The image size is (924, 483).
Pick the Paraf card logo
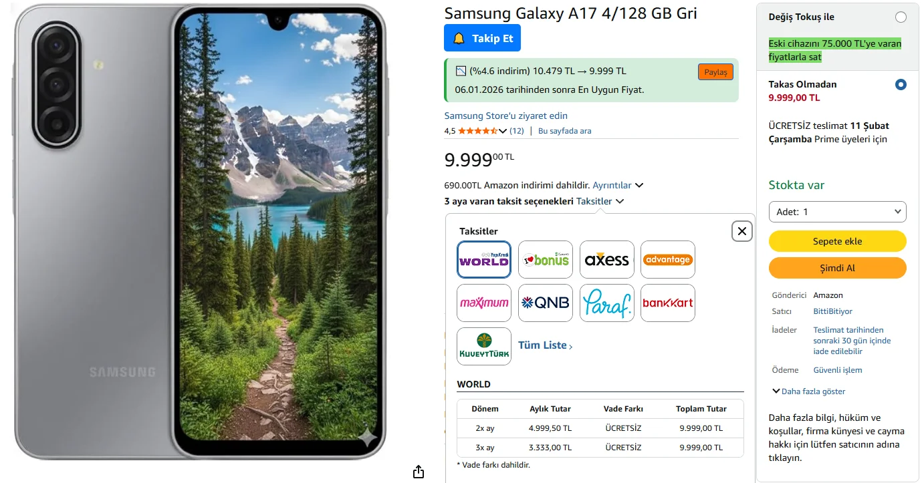point(607,303)
